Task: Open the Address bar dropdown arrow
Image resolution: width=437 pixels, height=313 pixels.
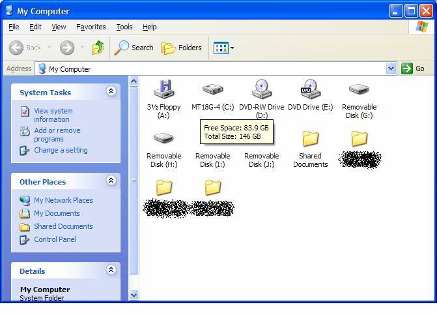Action: tap(391, 68)
